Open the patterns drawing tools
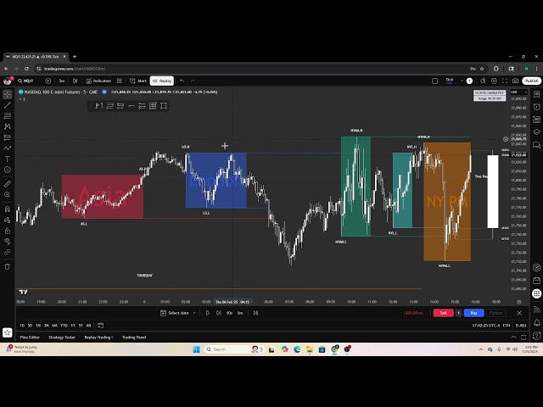Screen dimensions: 543x407 [x=8, y=126]
